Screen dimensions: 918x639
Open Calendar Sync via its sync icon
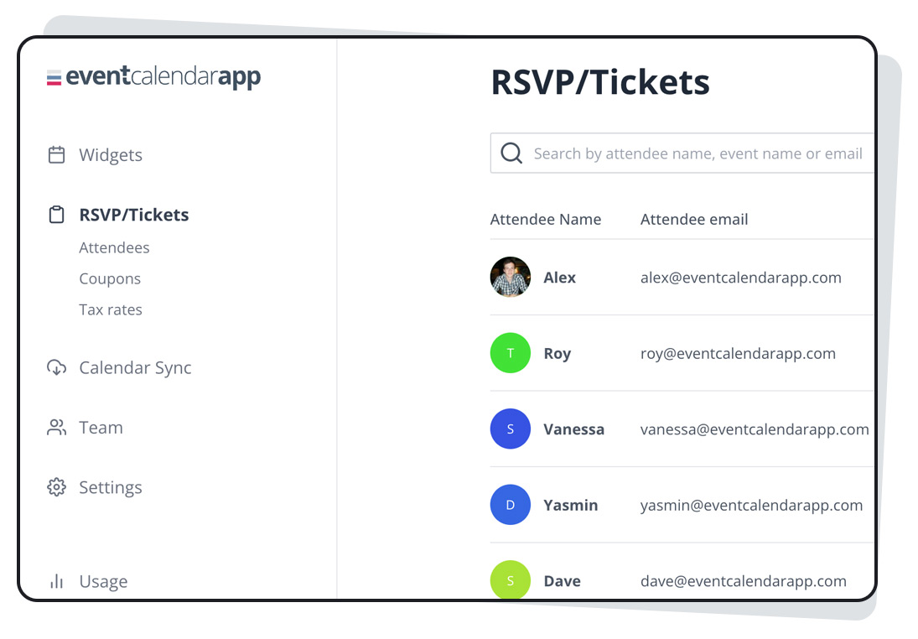pos(56,367)
